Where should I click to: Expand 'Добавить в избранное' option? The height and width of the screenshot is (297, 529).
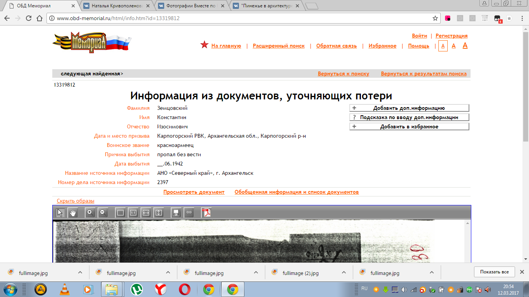(409, 126)
